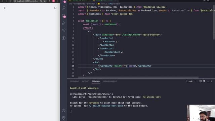Close the terminal panel
The height and width of the screenshot is (121, 215).
[212, 81]
